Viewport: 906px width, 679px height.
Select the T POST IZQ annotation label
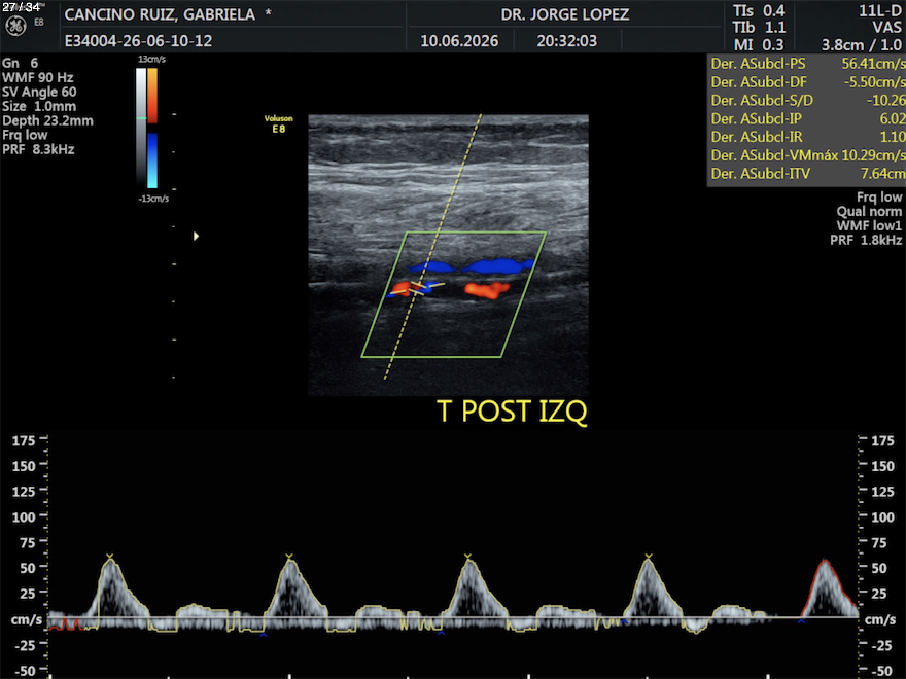click(512, 412)
